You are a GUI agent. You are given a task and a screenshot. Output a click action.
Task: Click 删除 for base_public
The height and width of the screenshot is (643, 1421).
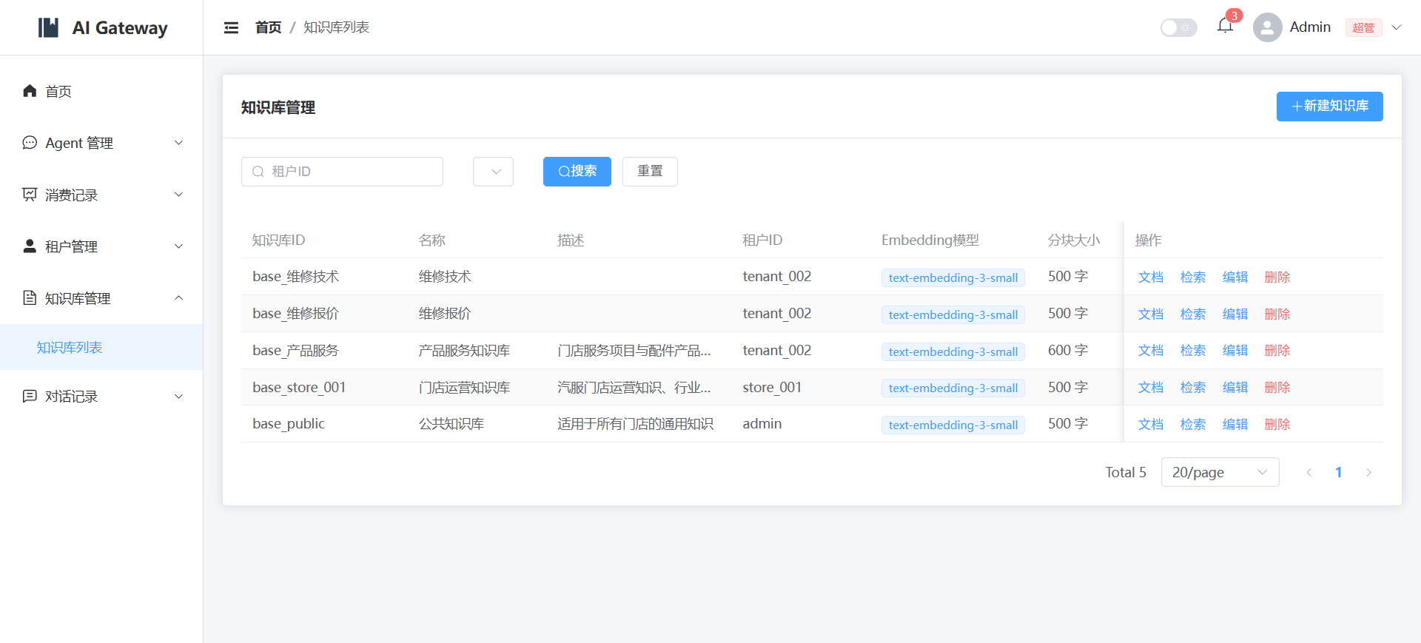tap(1277, 424)
